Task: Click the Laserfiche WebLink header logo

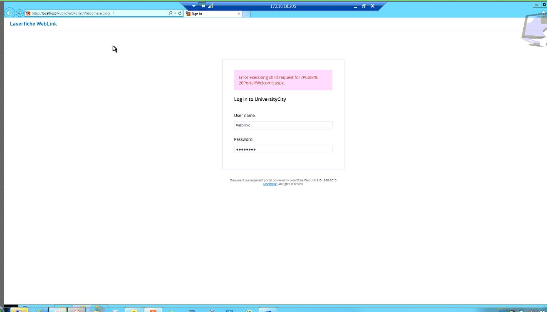Action: [x=33, y=24]
